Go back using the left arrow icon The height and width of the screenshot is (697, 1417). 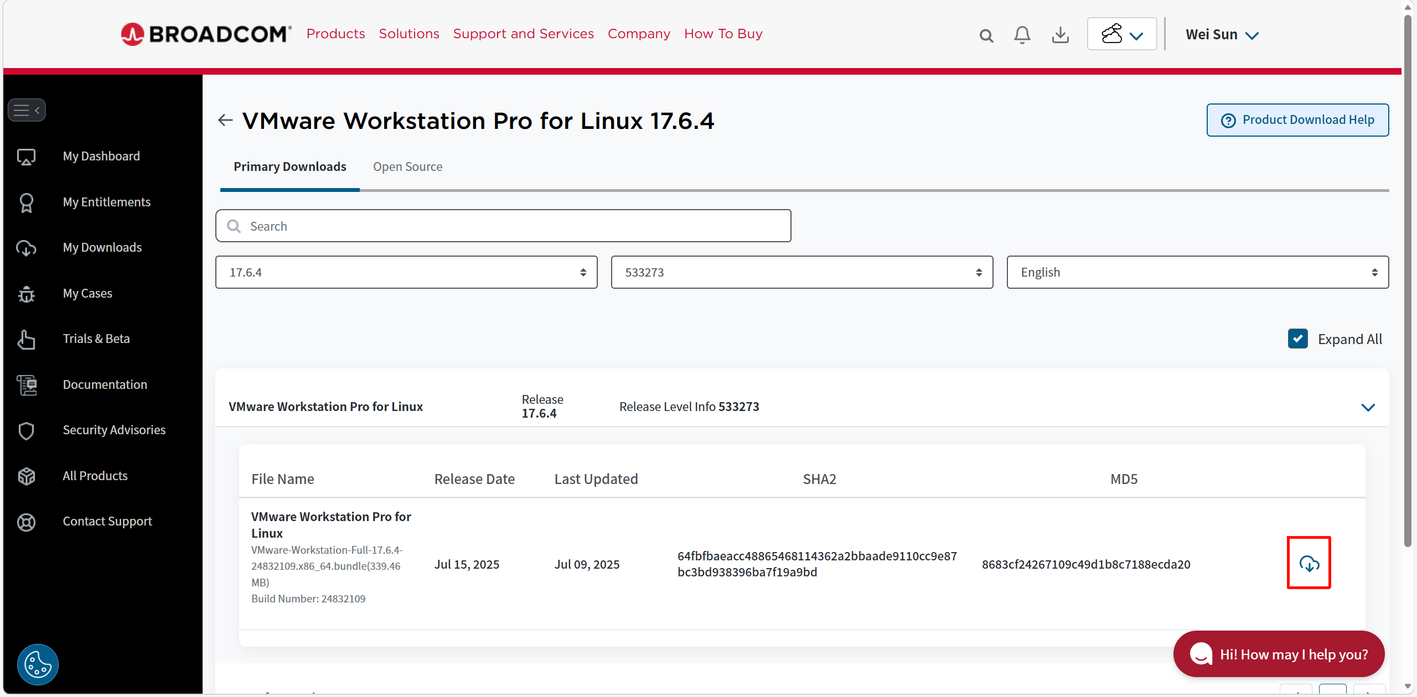225,120
